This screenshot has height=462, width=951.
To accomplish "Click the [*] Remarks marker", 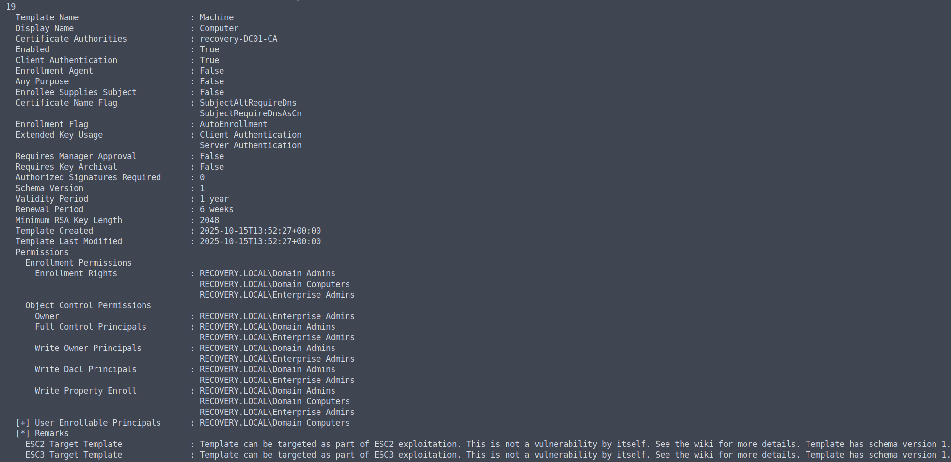I will point(23,433).
